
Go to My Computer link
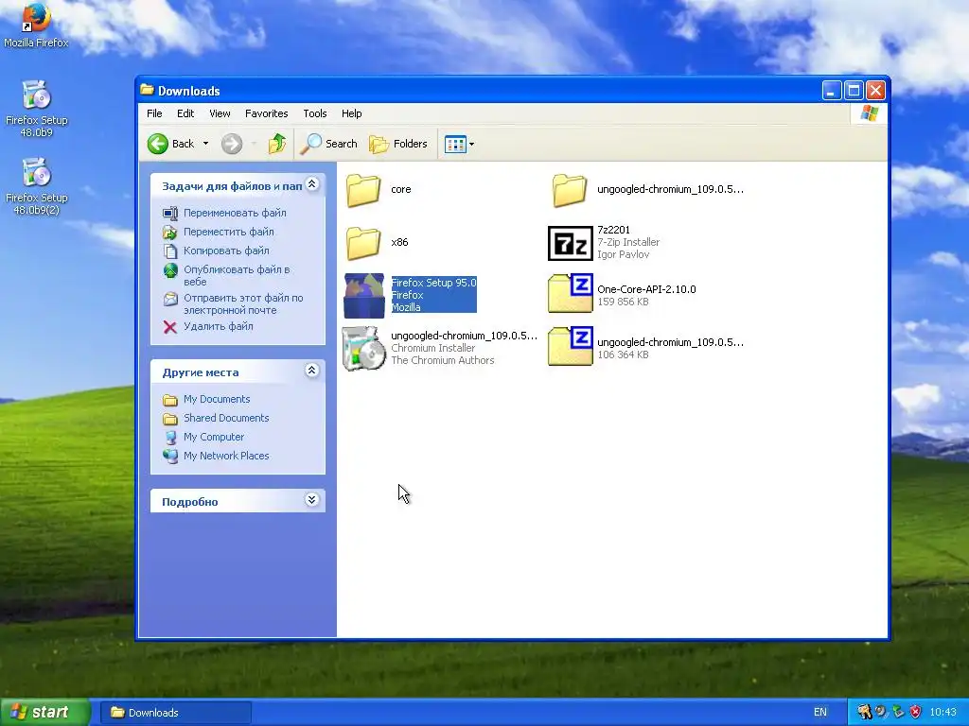point(214,437)
